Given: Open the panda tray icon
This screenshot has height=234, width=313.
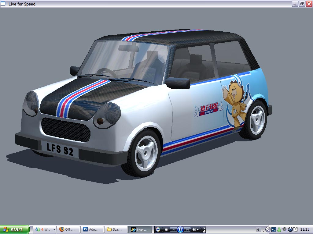Looking at the screenshot, I should point(296,229).
